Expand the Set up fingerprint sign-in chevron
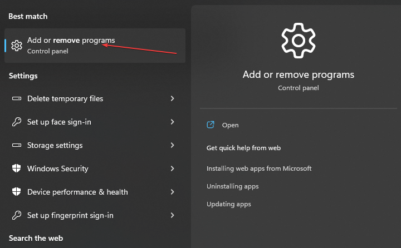Image resolution: width=401 pixels, height=248 pixels. click(173, 215)
